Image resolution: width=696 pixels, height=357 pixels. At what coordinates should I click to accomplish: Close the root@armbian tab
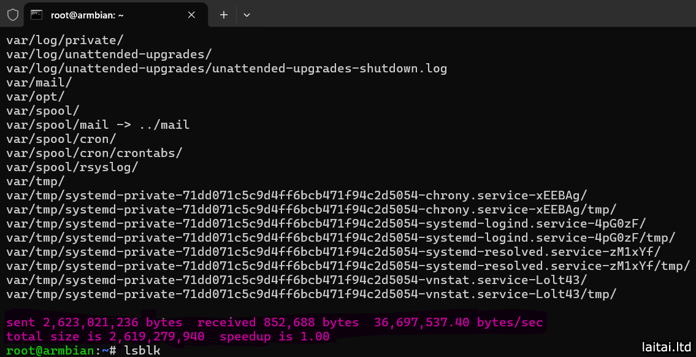click(x=194, y=15)
